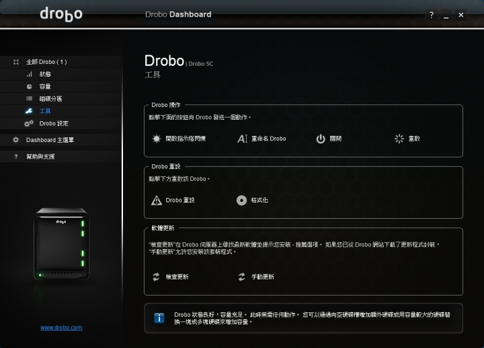Click the "軟體更新" section heading

(163, 228)
